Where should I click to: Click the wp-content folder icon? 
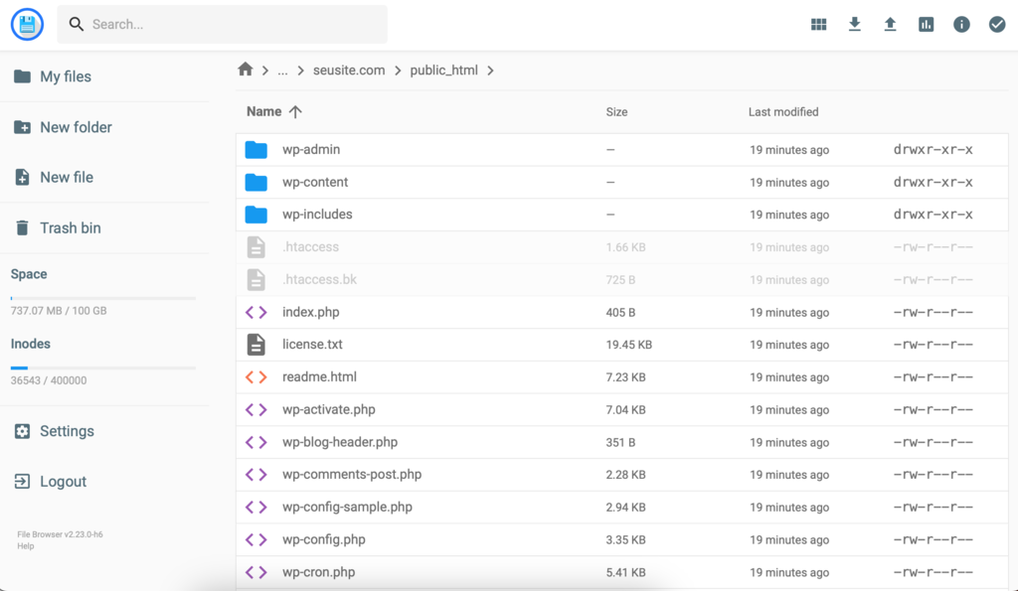point(255,183)
